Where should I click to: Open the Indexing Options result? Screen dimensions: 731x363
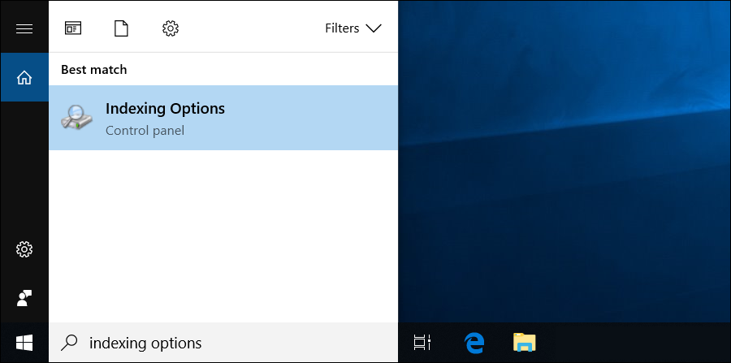tap(223, 118)
